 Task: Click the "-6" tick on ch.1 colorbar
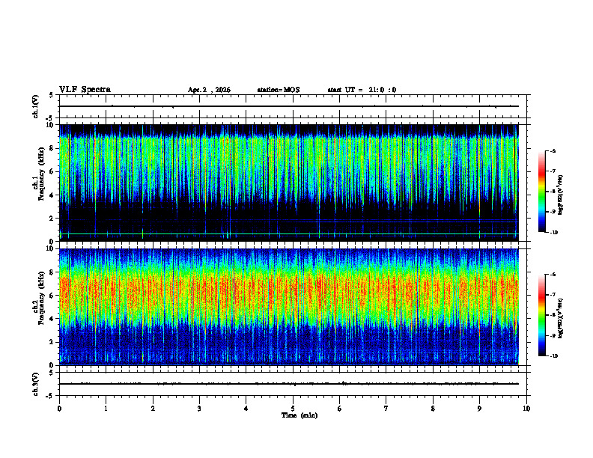[553, 150]
